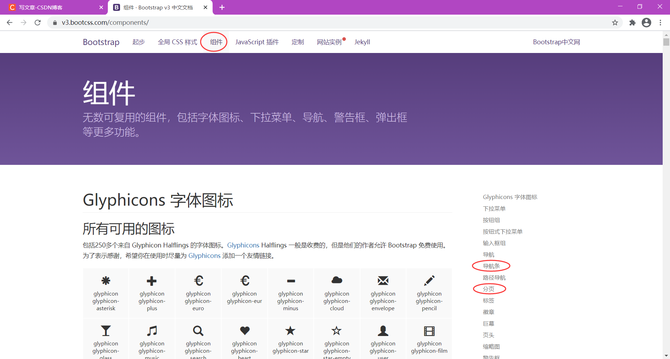Open the JavaScript 插件 nav item

[x=257, y=42]
